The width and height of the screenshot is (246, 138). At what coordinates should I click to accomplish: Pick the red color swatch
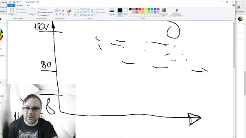(140, 9)
